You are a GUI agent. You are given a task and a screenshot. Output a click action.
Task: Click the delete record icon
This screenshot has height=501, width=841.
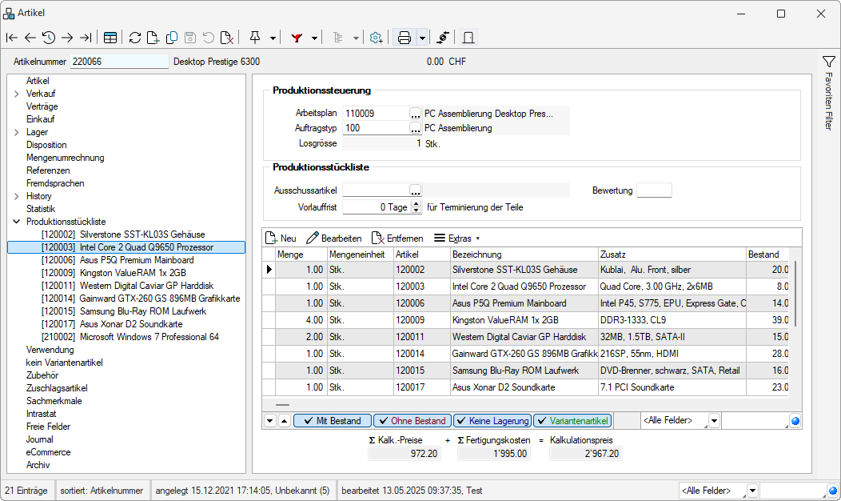[x=227, y=38]
